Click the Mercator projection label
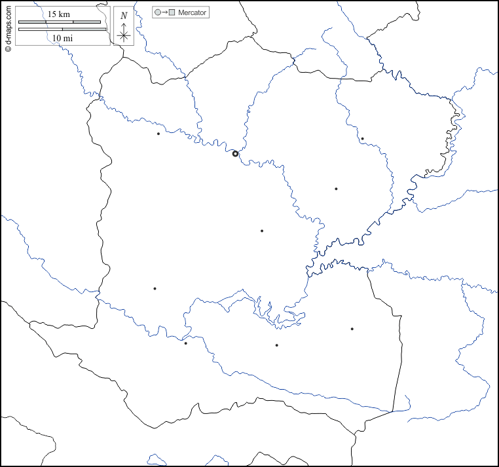 click(x=192, y=12)
